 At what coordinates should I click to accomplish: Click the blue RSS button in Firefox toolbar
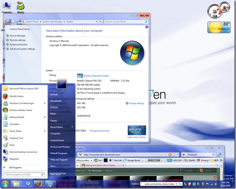pos(170,160)
